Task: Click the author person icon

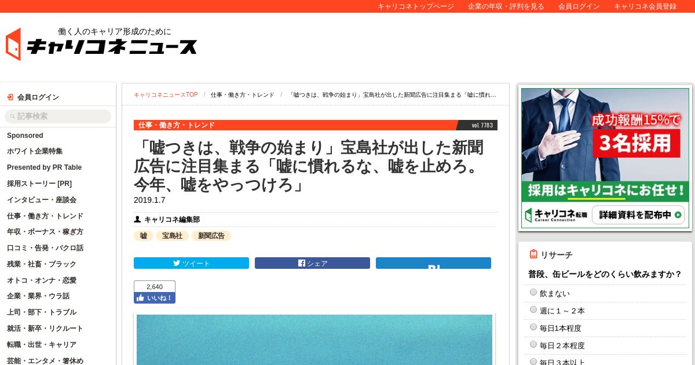Action: point(137,220)
